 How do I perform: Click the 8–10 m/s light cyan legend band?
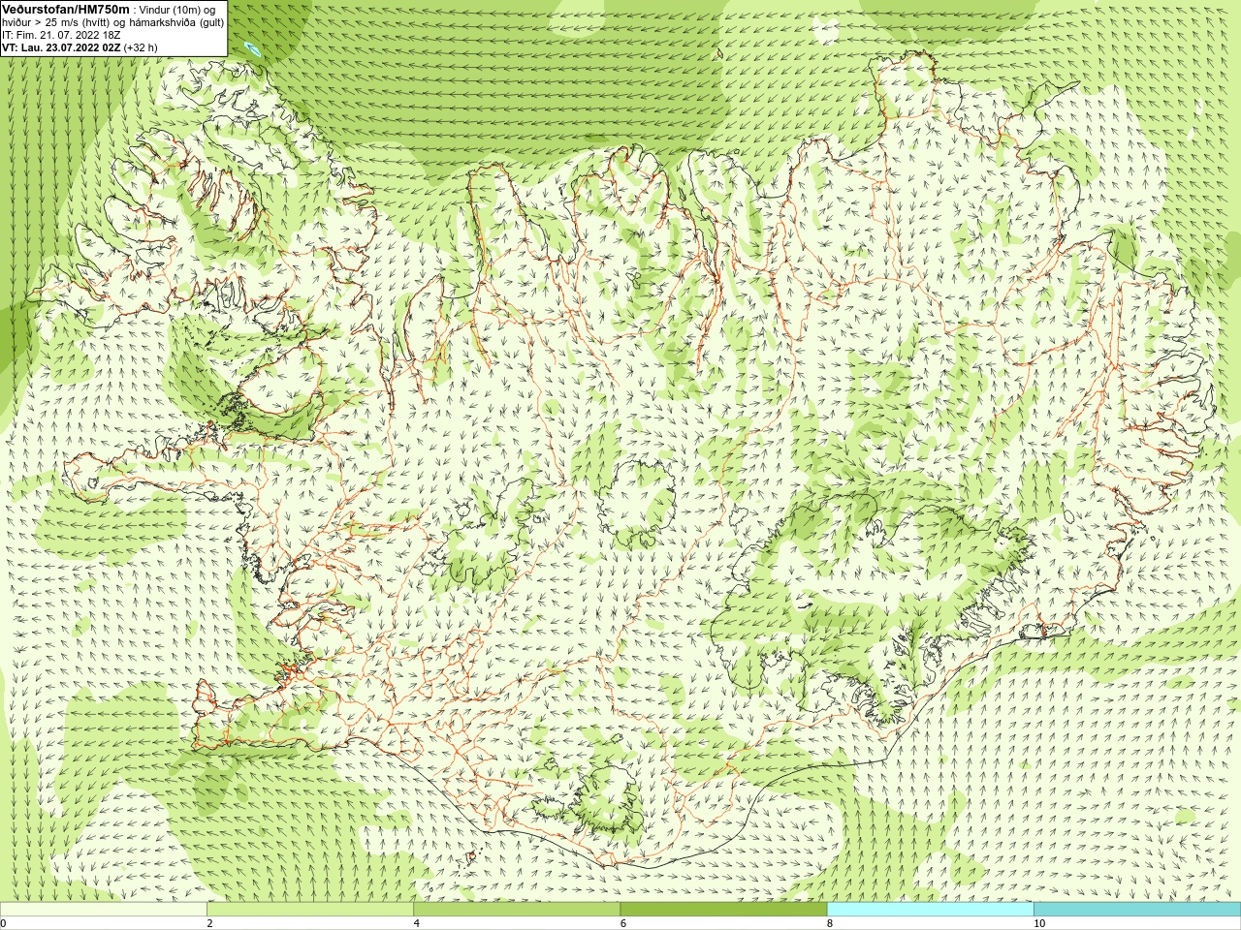point(930,910)
